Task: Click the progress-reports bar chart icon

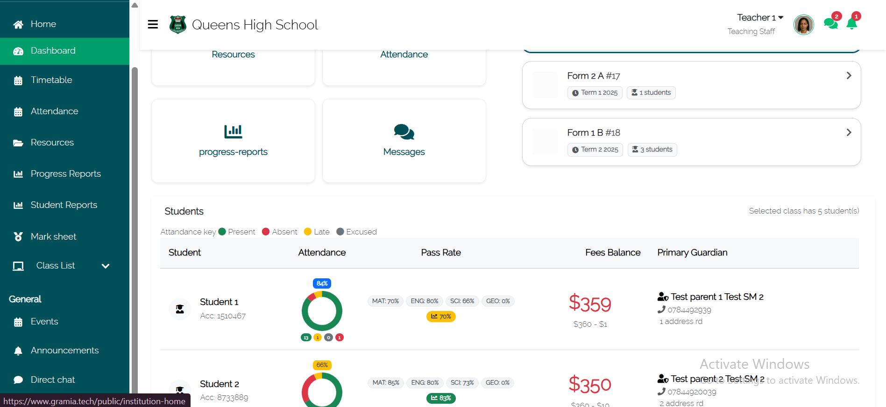Action: [x=233, y=131]
